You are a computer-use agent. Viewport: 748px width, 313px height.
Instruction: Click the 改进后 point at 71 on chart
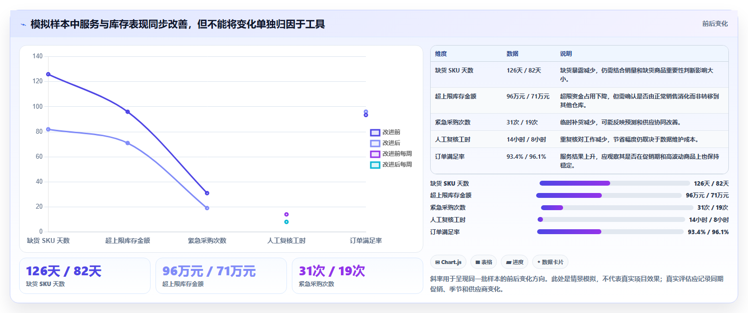(128, 143)
